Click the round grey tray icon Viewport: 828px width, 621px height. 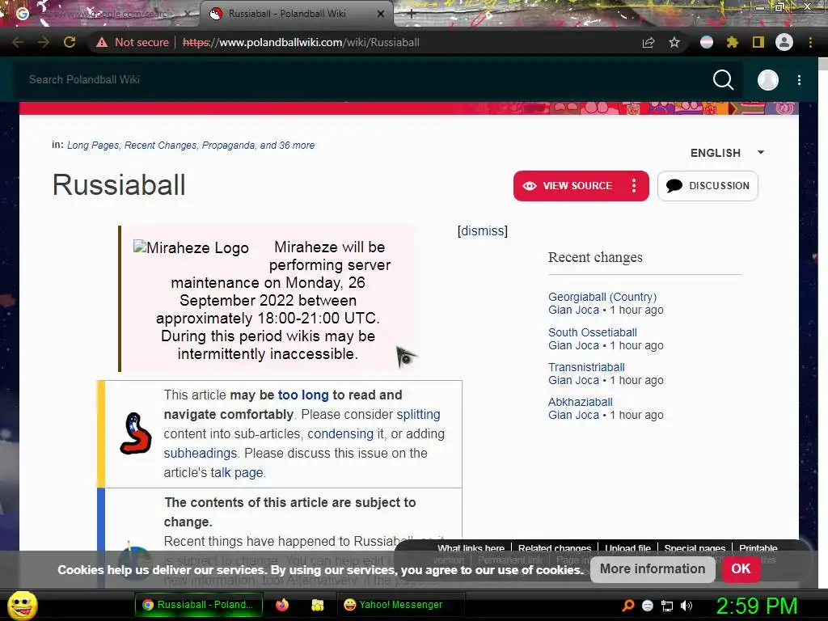(x=648, y=606)
